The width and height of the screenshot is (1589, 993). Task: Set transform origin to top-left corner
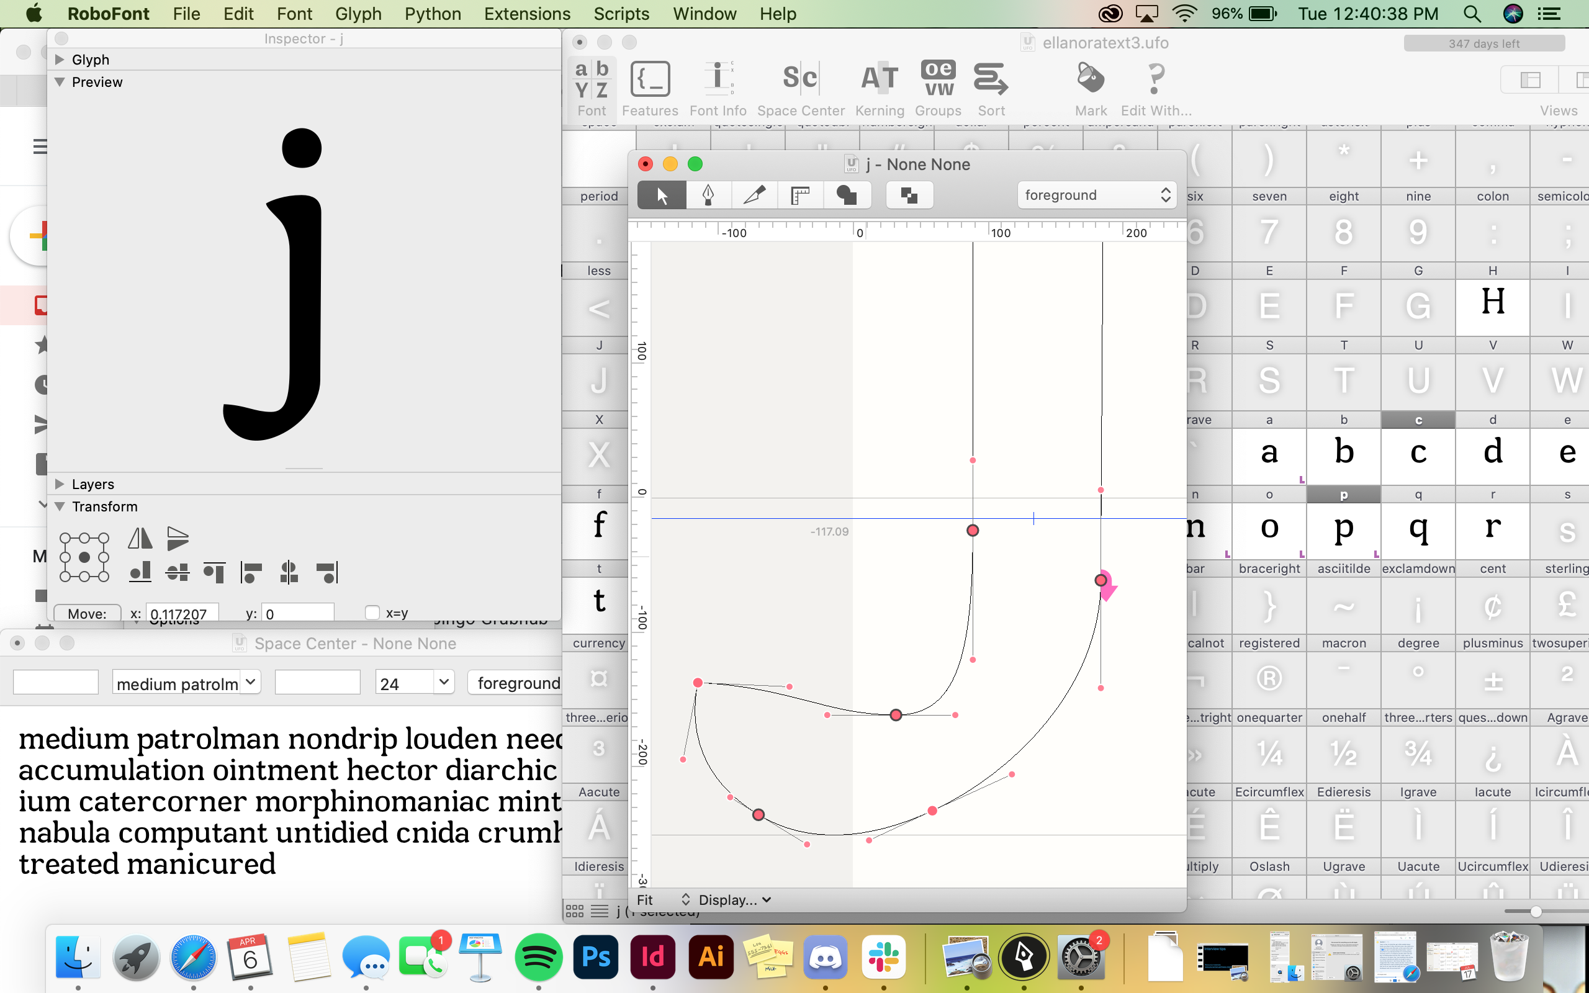65,538
